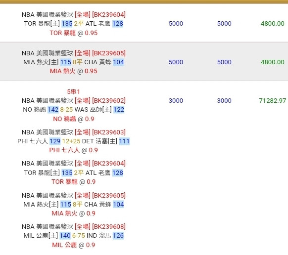
Task: Click the TOR 暴龍 @ 0.9 parlay pick
Action: [x=73, y=182]
